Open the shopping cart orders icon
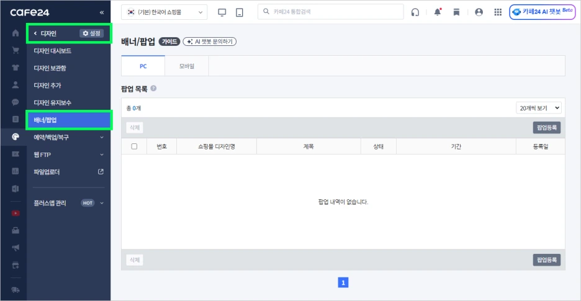Viewport: 581px width, 301px height. pyautogui.click(x=16, y=50)
